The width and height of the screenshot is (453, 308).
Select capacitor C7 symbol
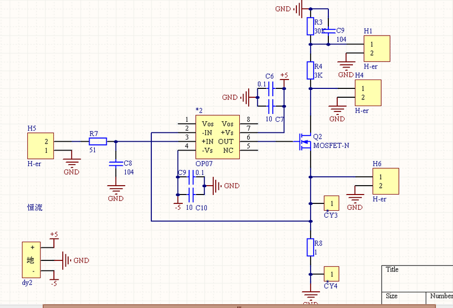click(x=271, y=107)
